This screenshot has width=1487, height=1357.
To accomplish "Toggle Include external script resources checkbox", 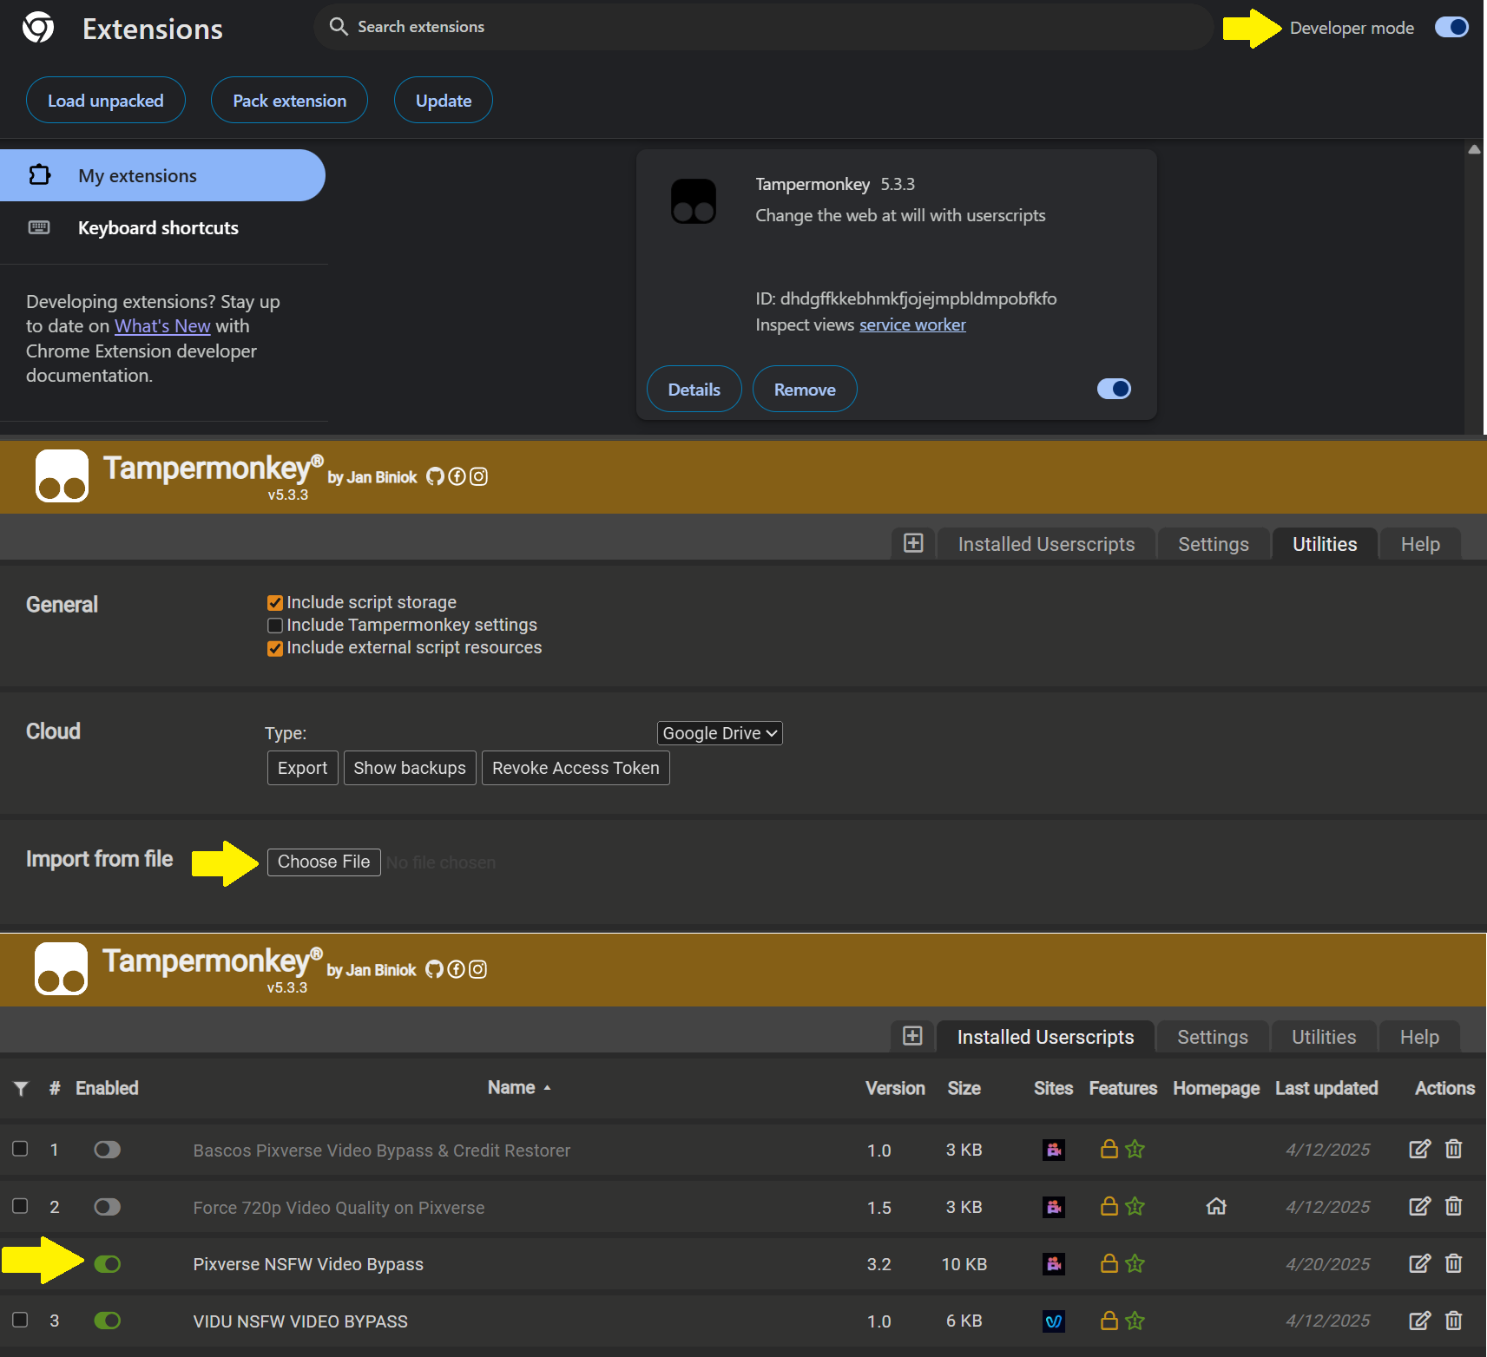I will click(275, 649).
